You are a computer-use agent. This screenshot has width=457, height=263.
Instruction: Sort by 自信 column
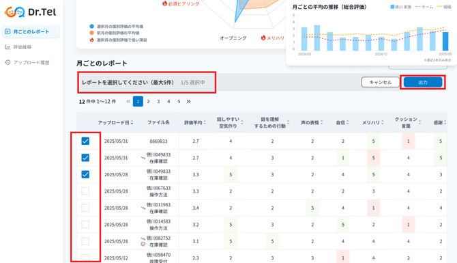347,122
